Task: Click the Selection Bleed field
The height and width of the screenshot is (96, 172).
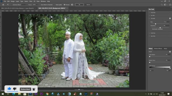Action: pos(23,5)
